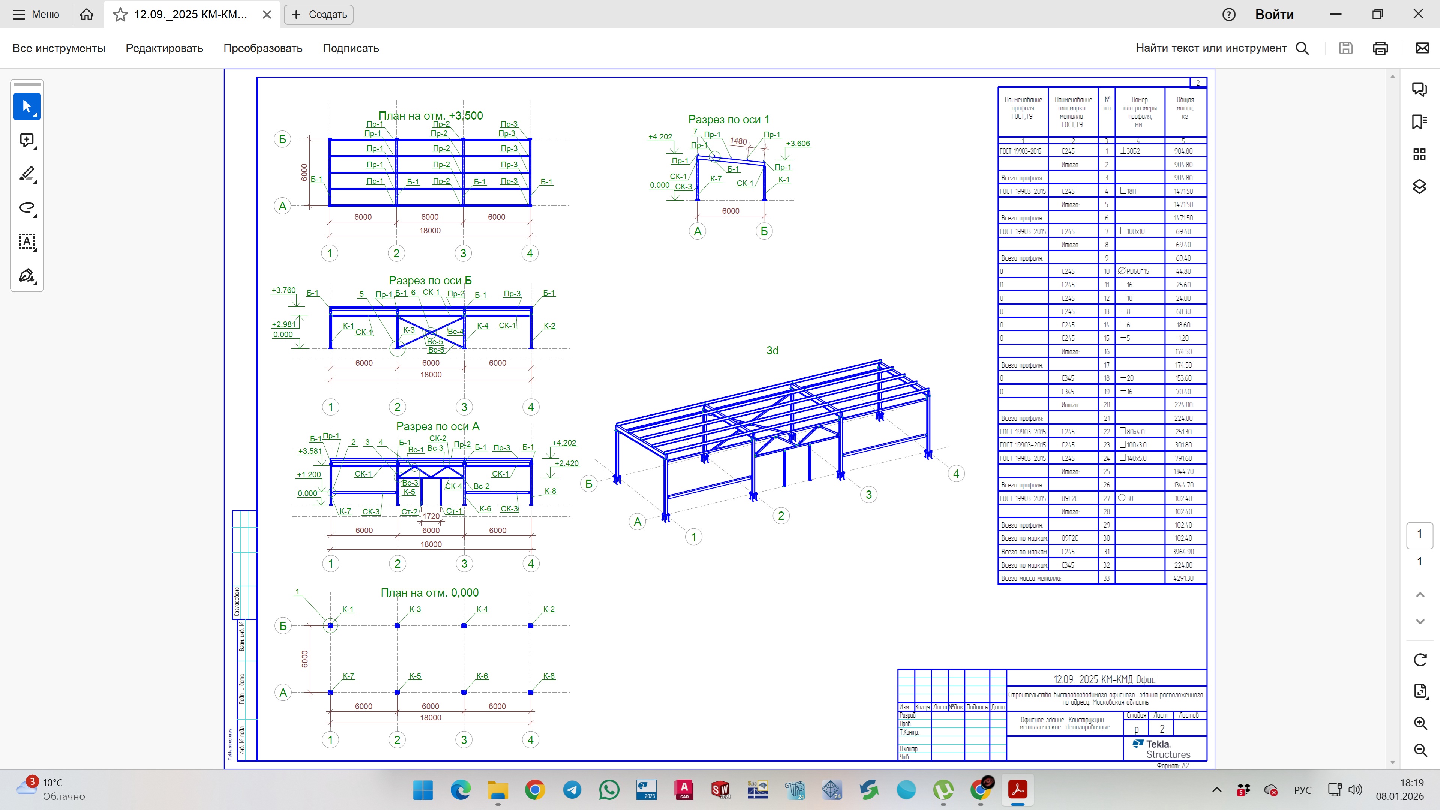
Task: Select the freehand draw loop tool
Action: coord(27,208)
